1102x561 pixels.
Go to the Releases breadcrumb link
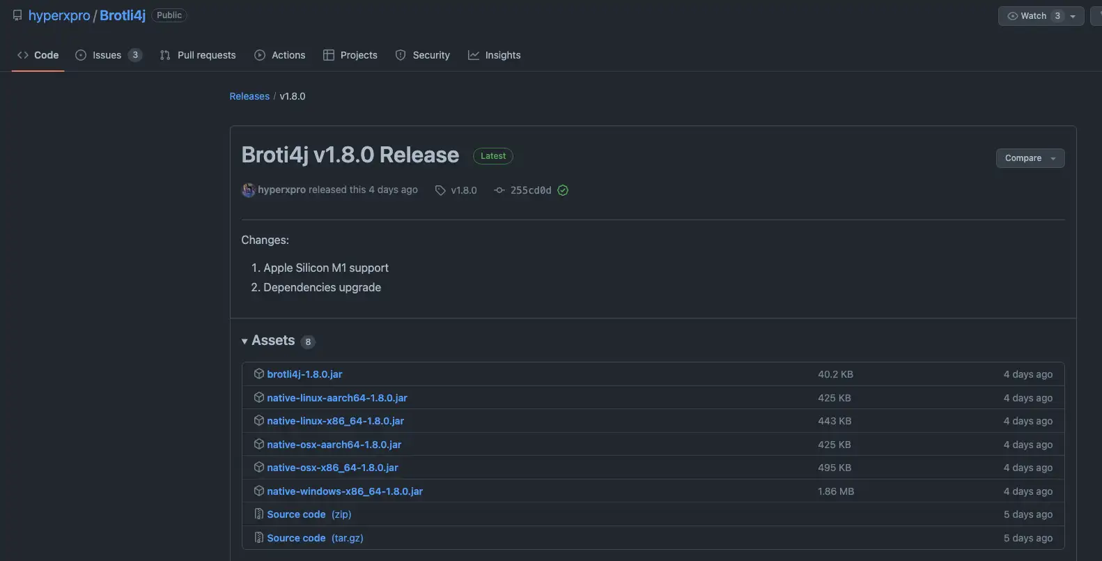(249, 96)
